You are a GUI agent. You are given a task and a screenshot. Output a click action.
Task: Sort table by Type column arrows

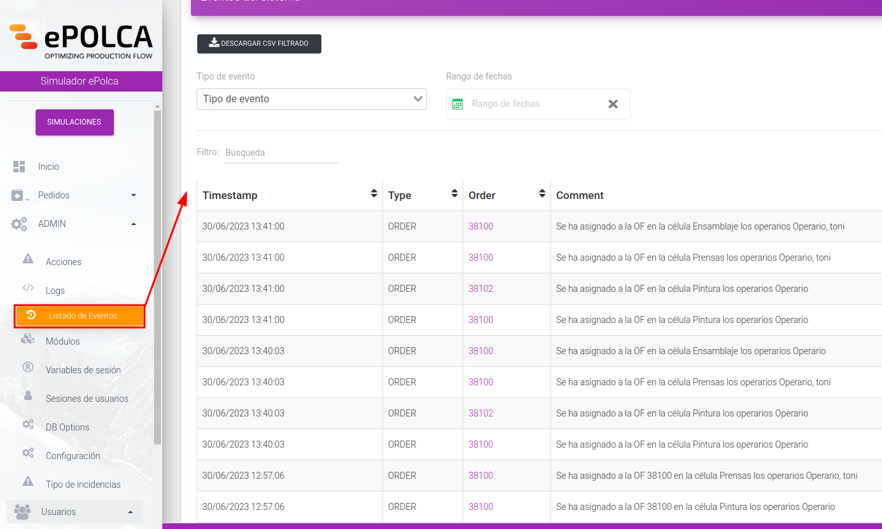pyautogui.click(x=454, y=193)
